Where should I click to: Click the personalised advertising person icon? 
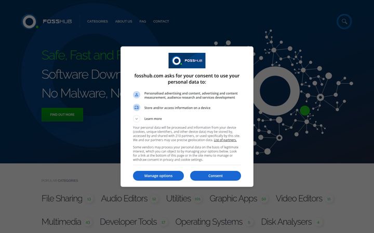point(137,95)
